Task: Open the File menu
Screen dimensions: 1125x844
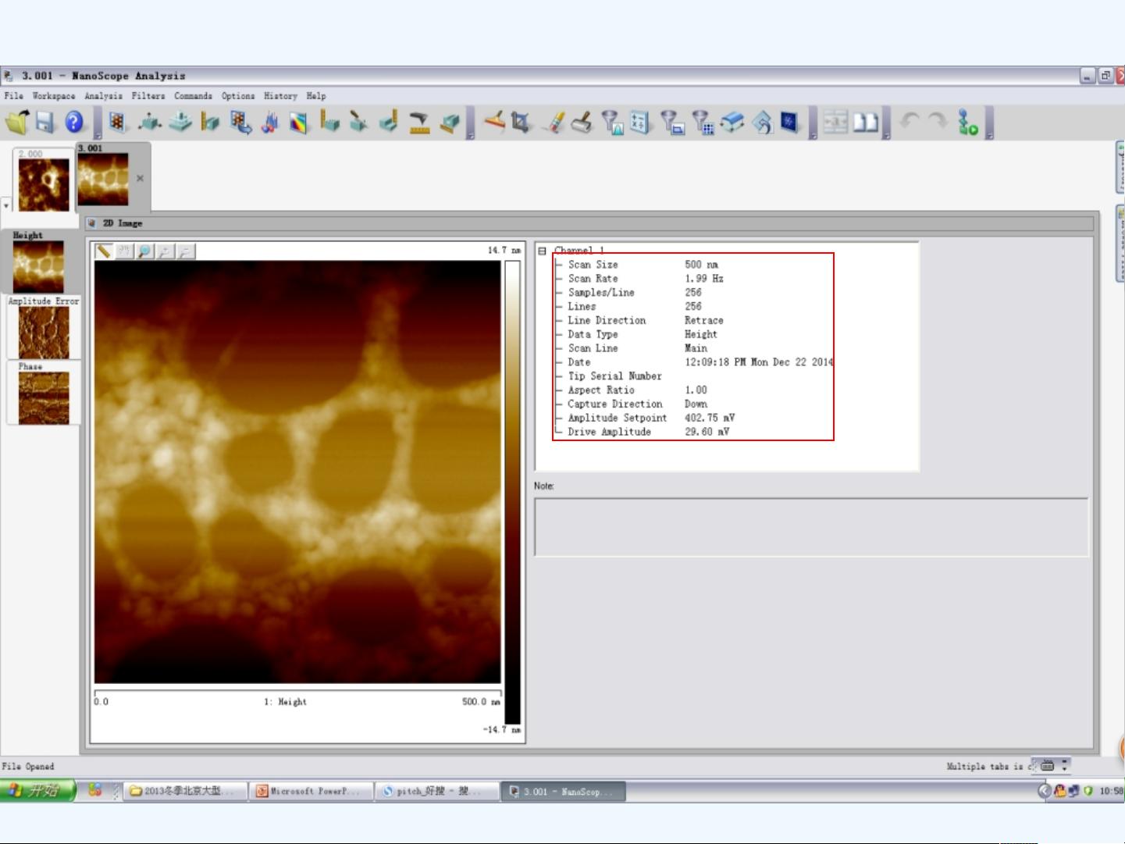Action: click(13, 96)
